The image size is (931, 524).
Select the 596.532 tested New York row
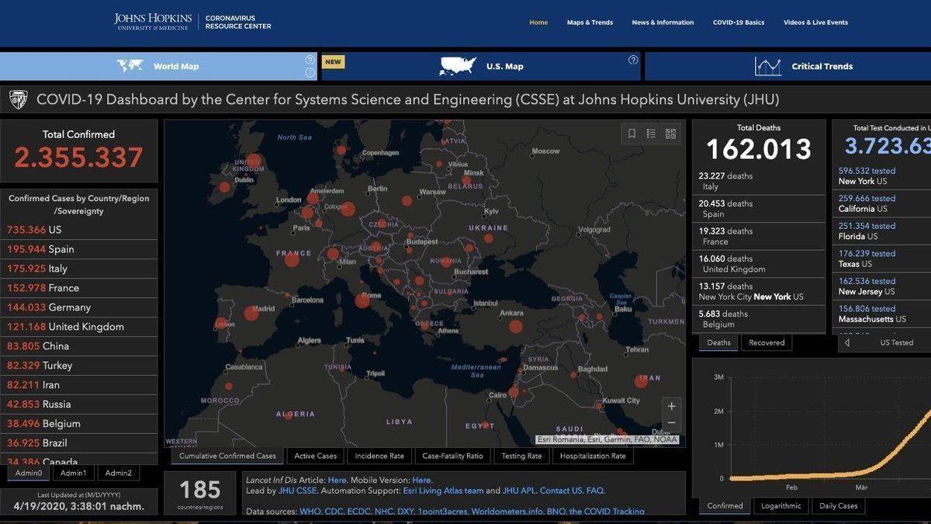click(x=882, y=175)
